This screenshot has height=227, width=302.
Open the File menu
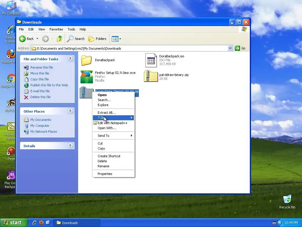coord(21,29)
